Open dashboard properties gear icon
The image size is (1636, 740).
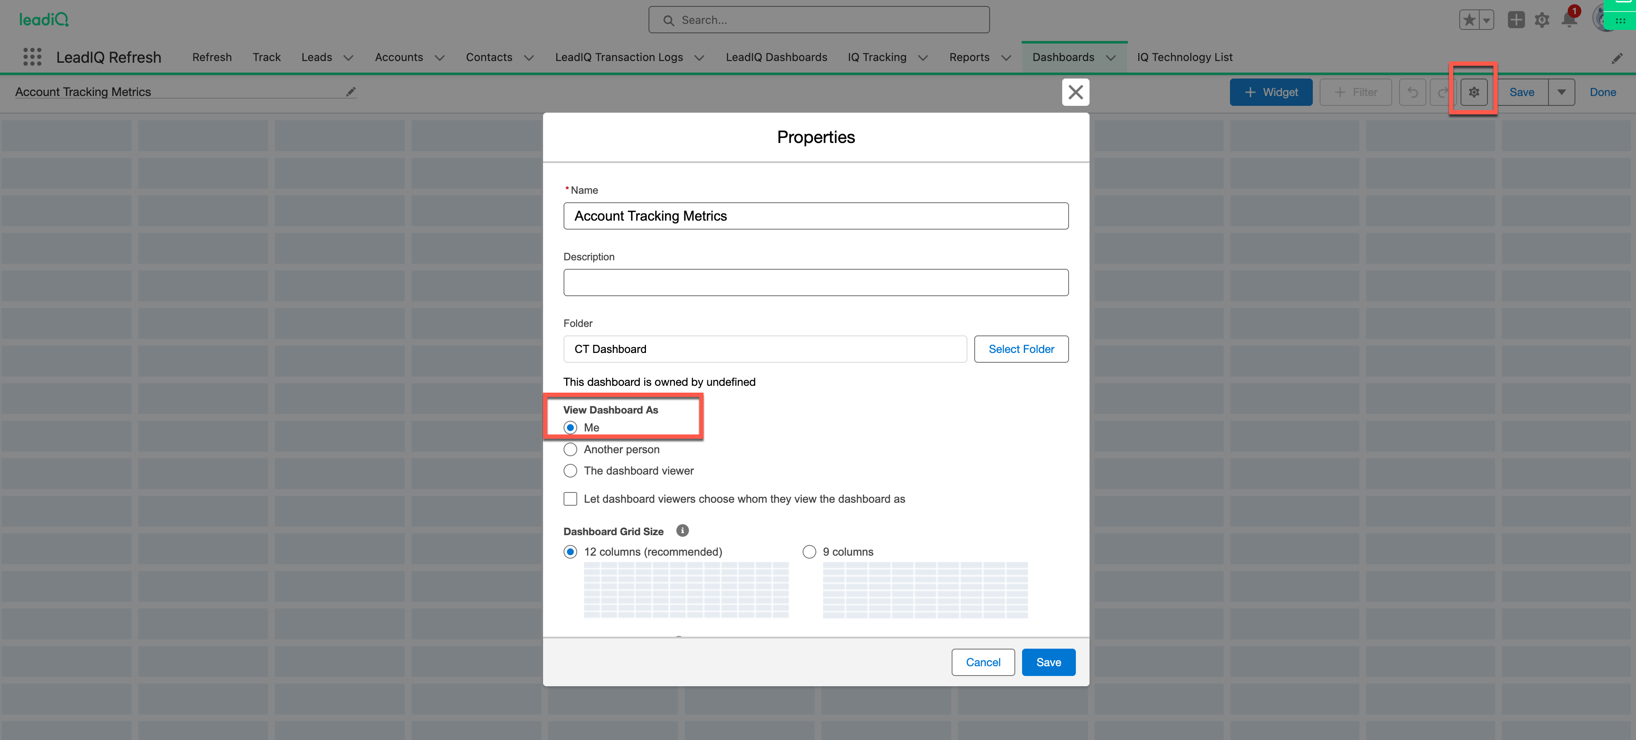[1473, 93]
